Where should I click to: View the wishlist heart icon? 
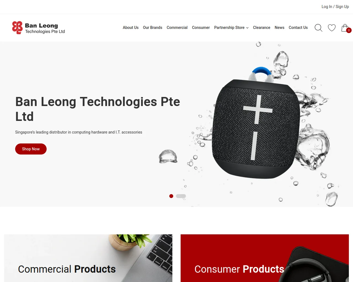[x=332, y=28]
